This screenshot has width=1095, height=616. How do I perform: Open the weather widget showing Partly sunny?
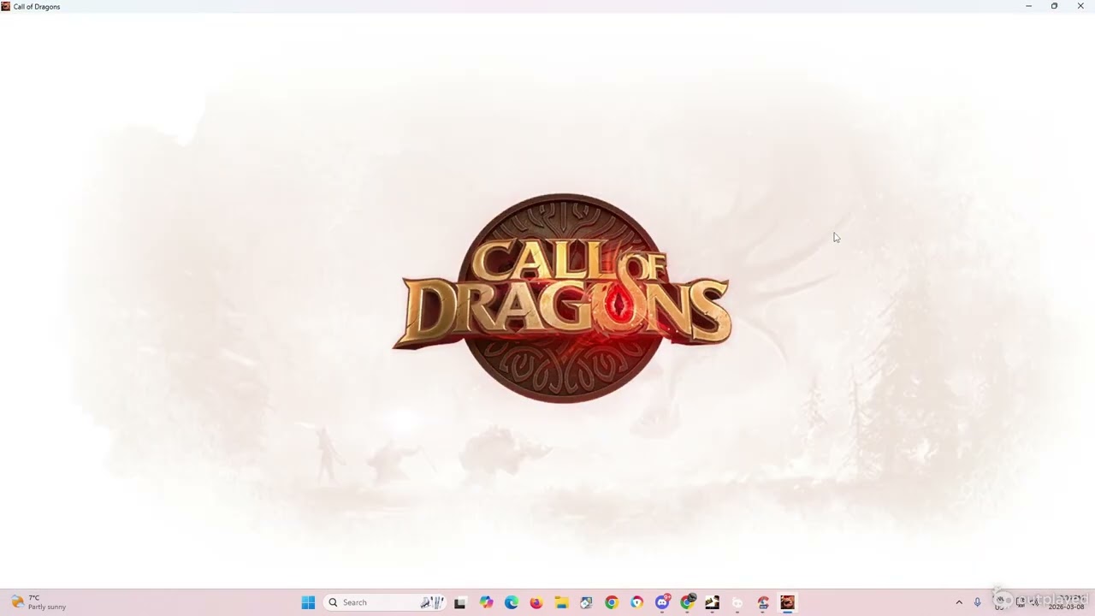38,602
